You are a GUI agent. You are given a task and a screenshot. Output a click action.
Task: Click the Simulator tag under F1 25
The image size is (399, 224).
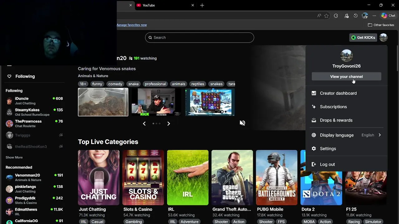(373, 222)
